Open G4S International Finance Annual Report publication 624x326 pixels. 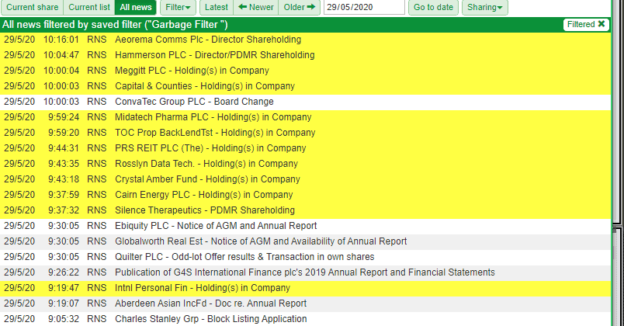[x=305, y=272]
